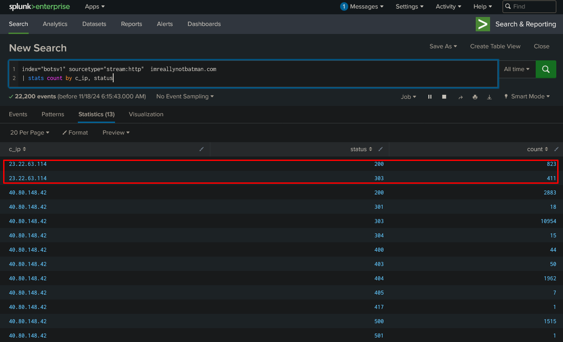Click the export results download icon
563x342 pixels.
tap(489, 97)
